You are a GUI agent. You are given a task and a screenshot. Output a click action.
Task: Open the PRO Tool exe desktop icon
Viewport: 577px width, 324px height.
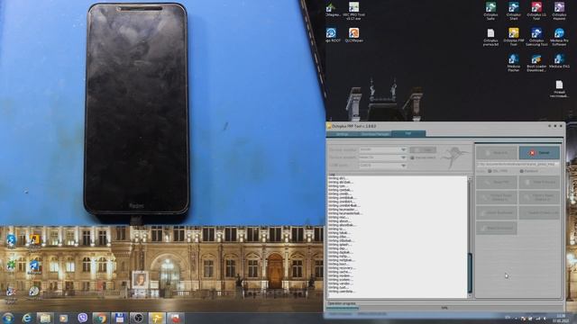pos(353,11)
